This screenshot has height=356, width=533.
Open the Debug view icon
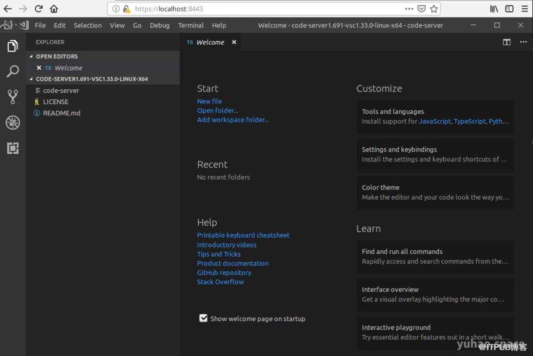tap(13, 123)
